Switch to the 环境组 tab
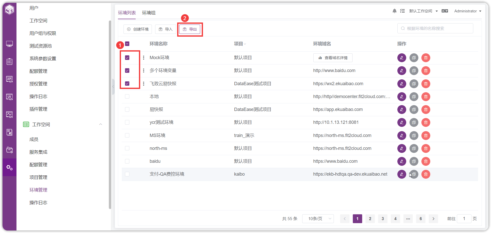Image resolution: width=491 pixels, height=233 pixels. (x=149, y=13)
